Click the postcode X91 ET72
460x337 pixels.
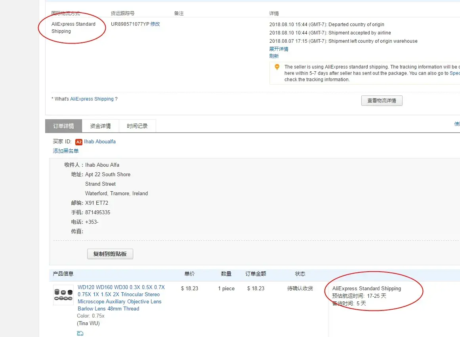click(x=97, y=203)
